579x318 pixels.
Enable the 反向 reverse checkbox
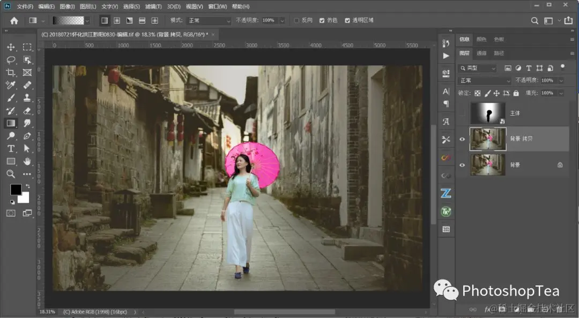point(296,20)
